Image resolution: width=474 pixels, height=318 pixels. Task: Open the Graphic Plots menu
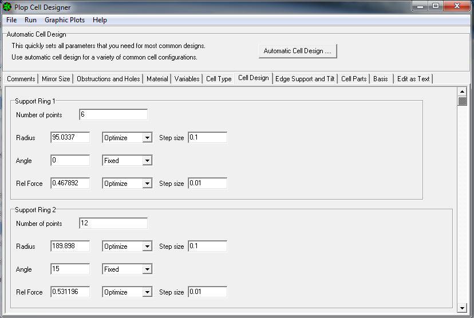(65, 20)
